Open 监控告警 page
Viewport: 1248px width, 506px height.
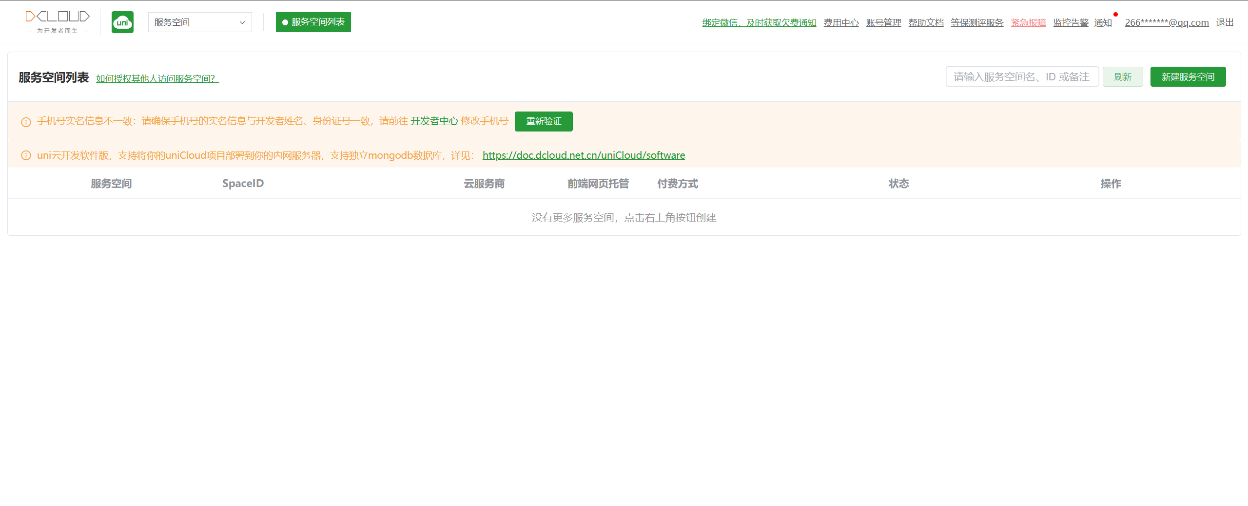tap(1071, 23)
